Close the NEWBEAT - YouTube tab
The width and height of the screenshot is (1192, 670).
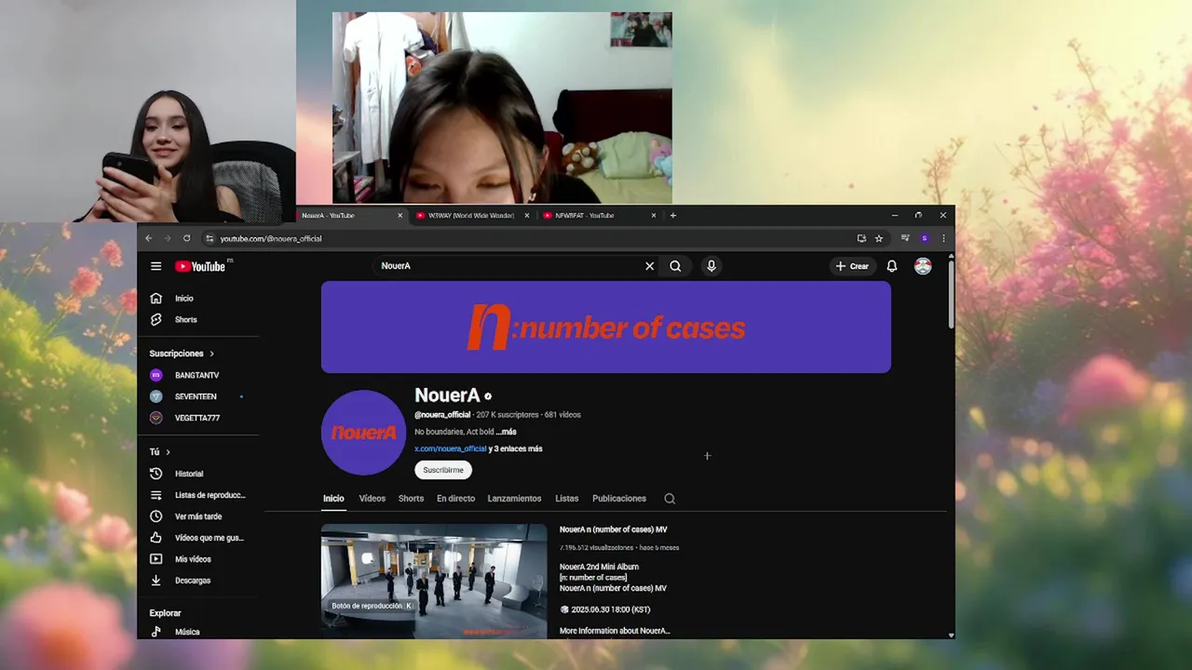[653, 215]
